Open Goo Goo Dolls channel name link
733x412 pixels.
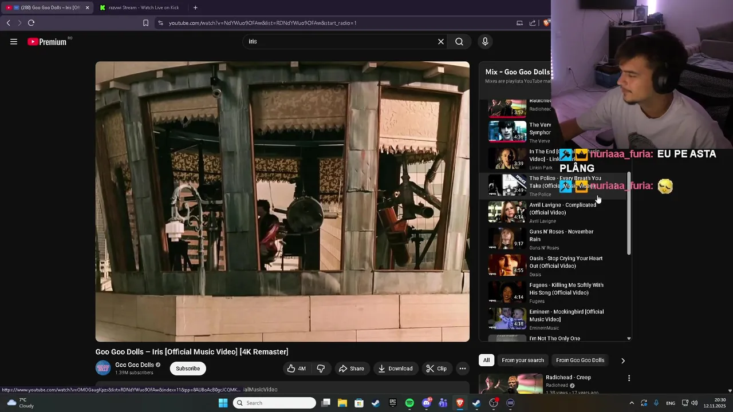click(x=135, y=365)
